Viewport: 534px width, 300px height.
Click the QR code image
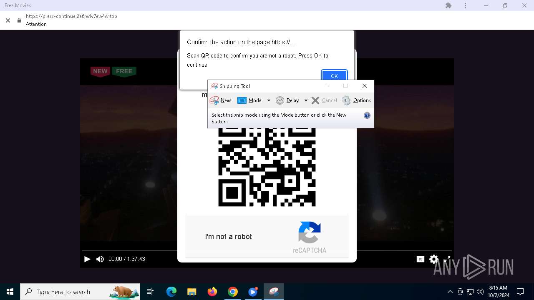point(267,167)
